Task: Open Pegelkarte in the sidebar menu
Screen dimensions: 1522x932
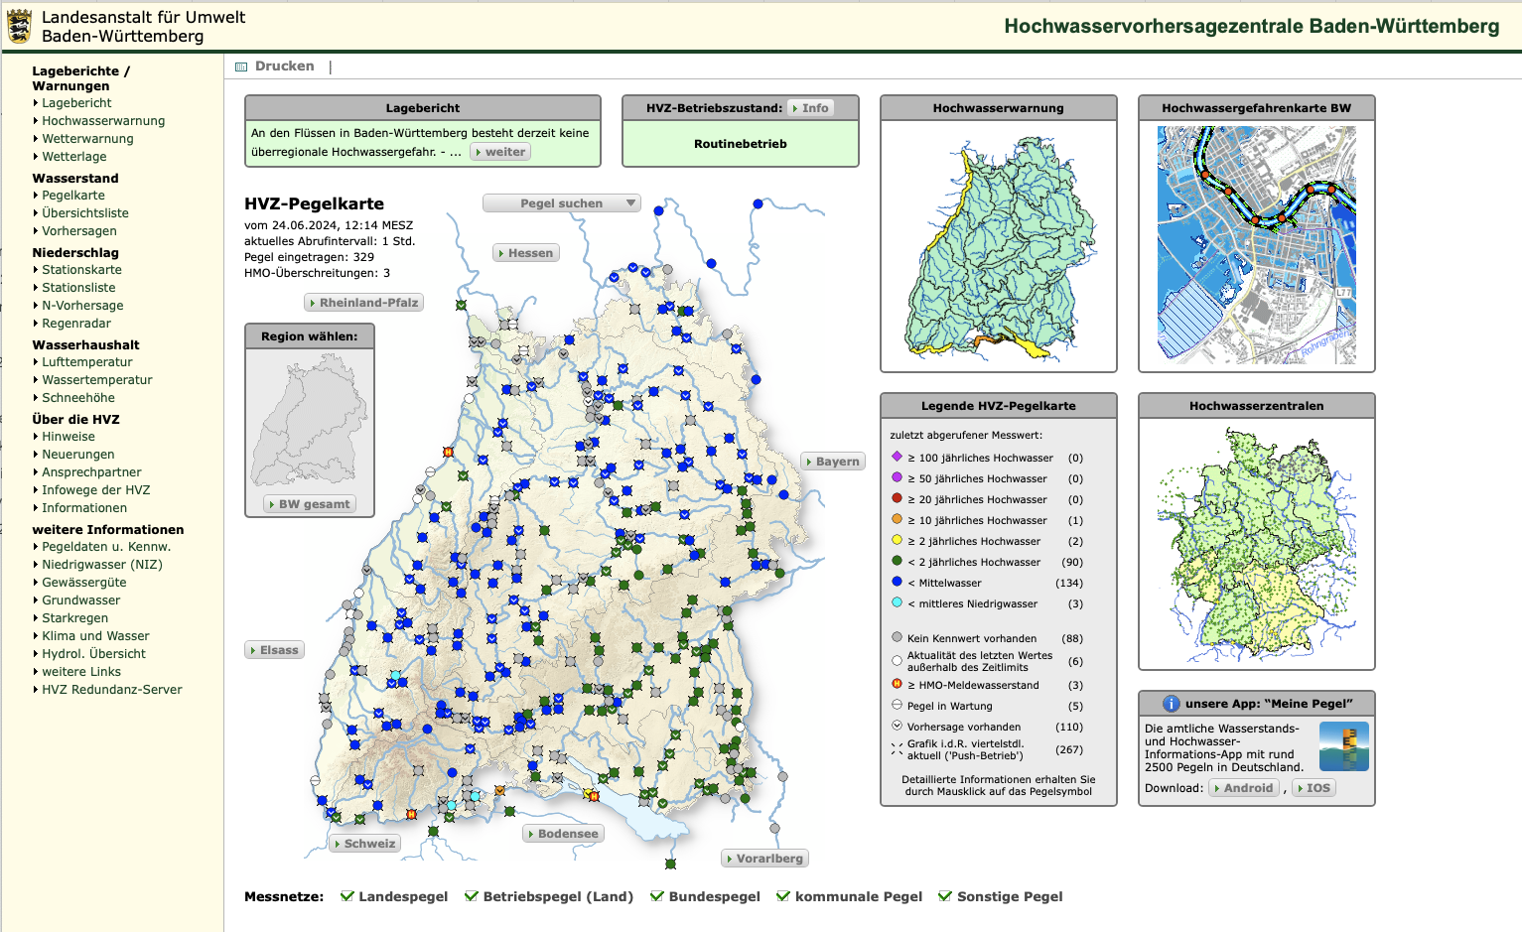Action: [72, 196]
